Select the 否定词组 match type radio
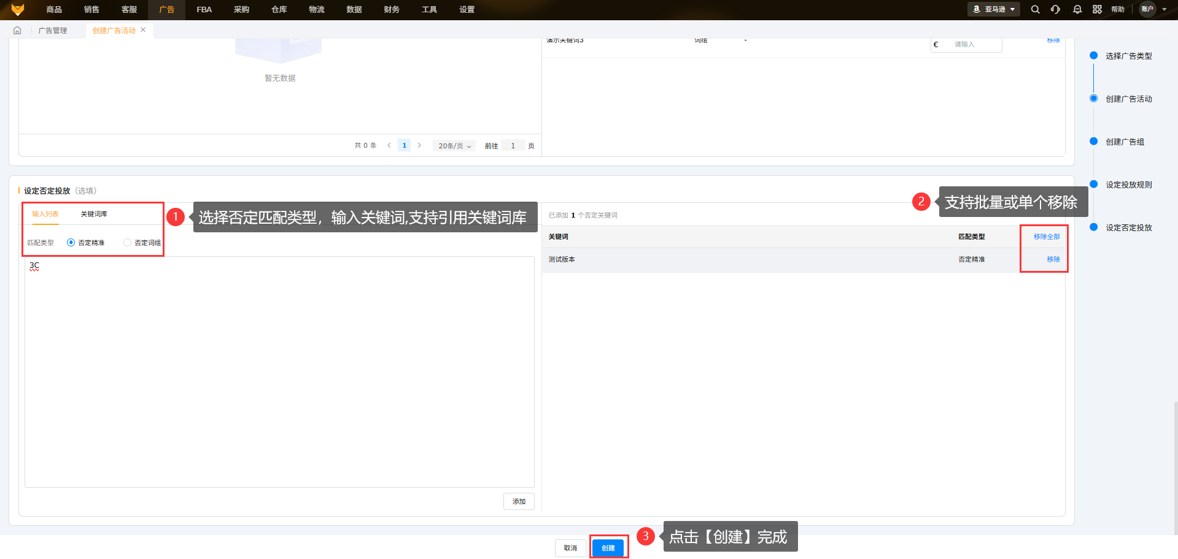The width and height of the screenshot is (1178, 559). tap(127, 243)
